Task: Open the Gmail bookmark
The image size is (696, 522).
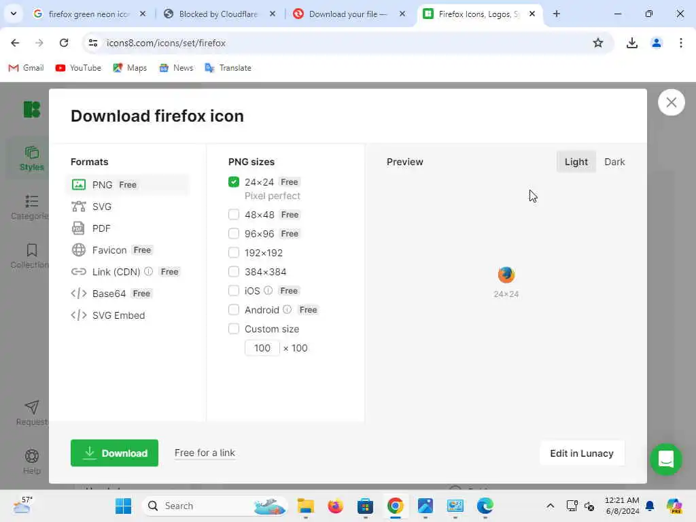Action: 27,68
